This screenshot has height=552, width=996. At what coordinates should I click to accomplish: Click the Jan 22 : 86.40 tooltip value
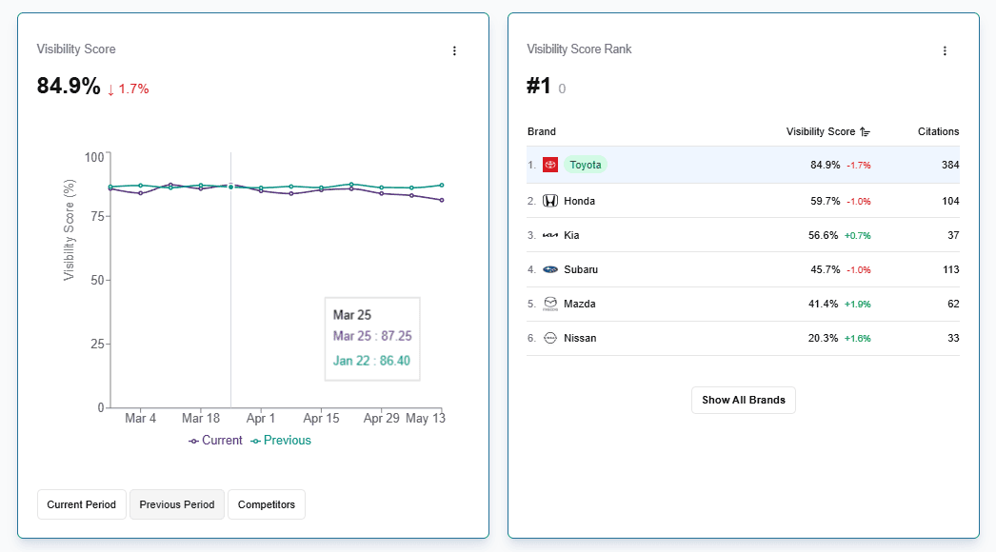tap(371, 361)
